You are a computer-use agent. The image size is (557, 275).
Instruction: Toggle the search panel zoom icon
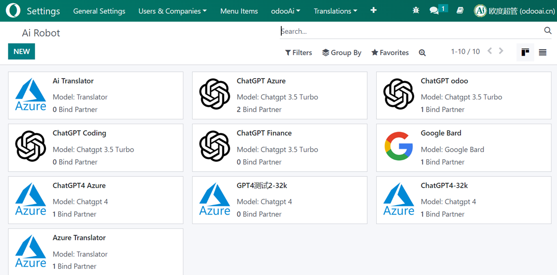click(422, 53)
